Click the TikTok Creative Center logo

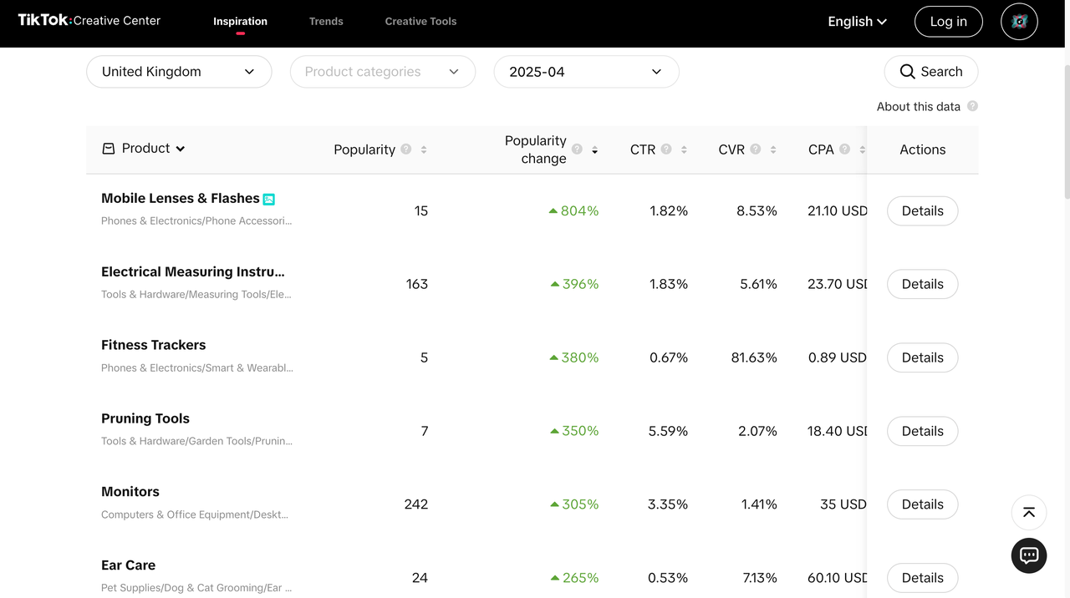pyautogui.click(x=89, y=21)
